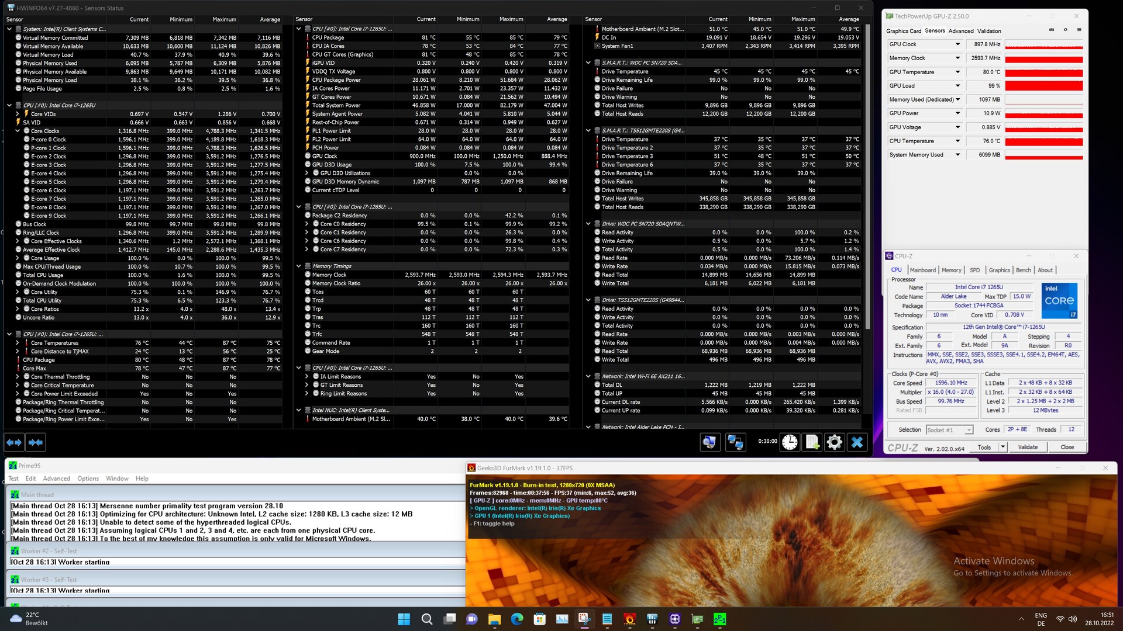The height and width of the screenshot is (631, 1123).
Task: Open HWiNFO sensor settings gear
Action: click(834, 442)
